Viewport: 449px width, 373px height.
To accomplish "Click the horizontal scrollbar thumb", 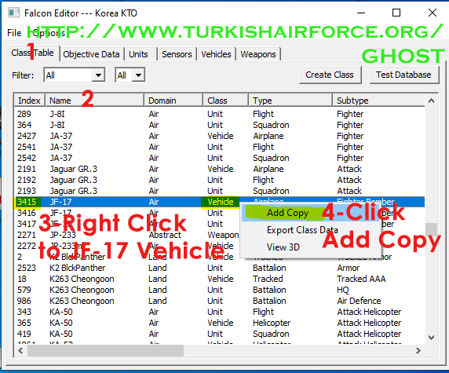I will pos(105,351).
